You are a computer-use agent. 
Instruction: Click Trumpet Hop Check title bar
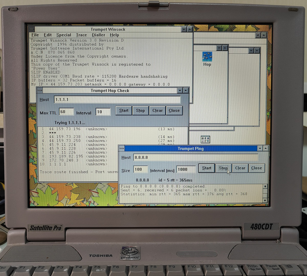click(x=110, y=91)
